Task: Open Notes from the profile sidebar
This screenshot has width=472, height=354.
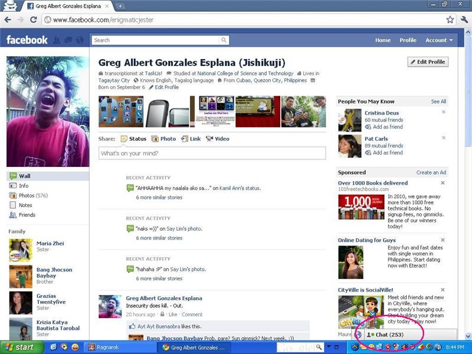Action: pos(25,205)
